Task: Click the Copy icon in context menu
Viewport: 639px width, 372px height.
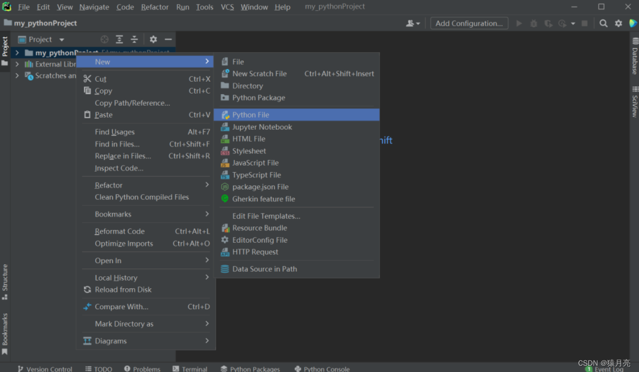Action: click(x=88, y=91)
